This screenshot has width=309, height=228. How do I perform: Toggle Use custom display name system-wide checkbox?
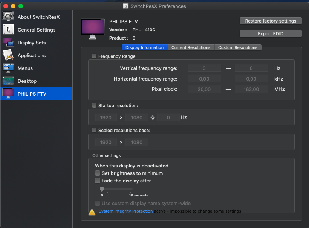(98, 203)
